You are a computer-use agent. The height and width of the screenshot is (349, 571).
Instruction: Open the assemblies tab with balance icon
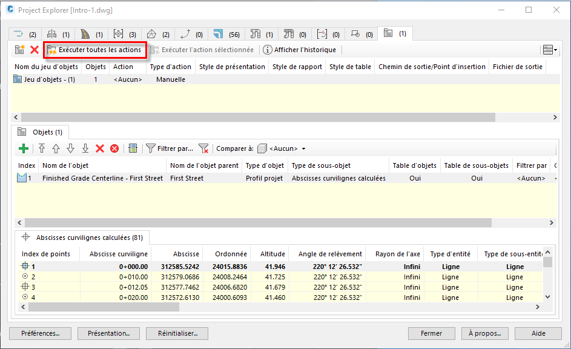58,35
